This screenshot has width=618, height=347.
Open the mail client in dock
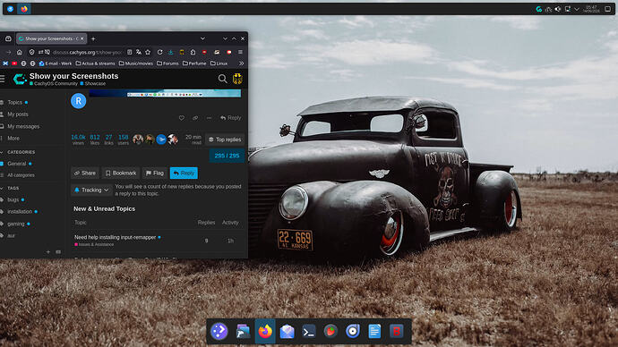point(287,331)
